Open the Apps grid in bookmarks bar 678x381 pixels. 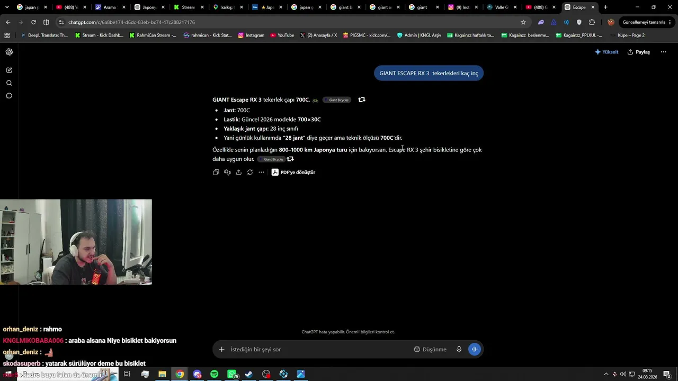[7, 35]
